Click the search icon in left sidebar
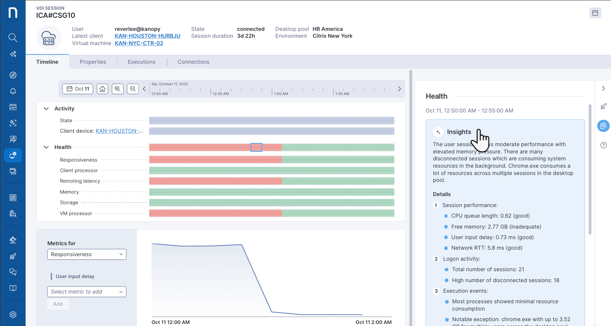Image resolution: width=611 pixels, height=326 pixels. tap(13, 38)
